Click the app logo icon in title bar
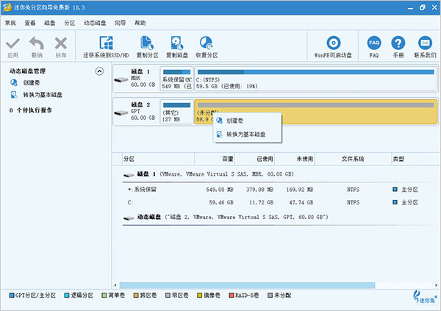 tap(7, 7)
